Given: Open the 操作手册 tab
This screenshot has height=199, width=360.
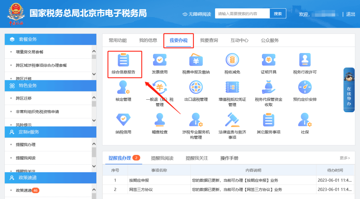Looking at the screenshot, I should (229, 158).
